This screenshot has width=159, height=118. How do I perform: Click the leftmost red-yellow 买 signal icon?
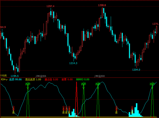pos(13,110)
